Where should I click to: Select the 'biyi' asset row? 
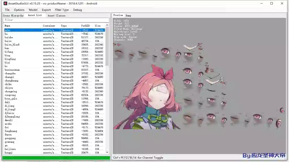(x=54, y=63)
